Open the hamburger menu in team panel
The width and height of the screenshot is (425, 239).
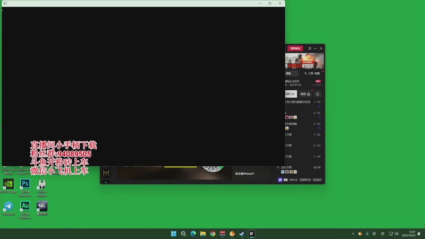point(310,48)
